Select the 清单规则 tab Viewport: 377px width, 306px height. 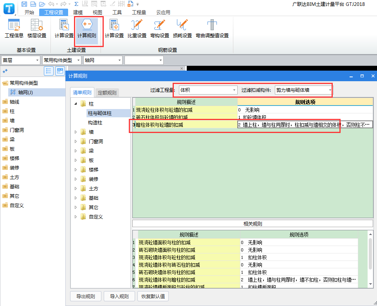point(82,93)
